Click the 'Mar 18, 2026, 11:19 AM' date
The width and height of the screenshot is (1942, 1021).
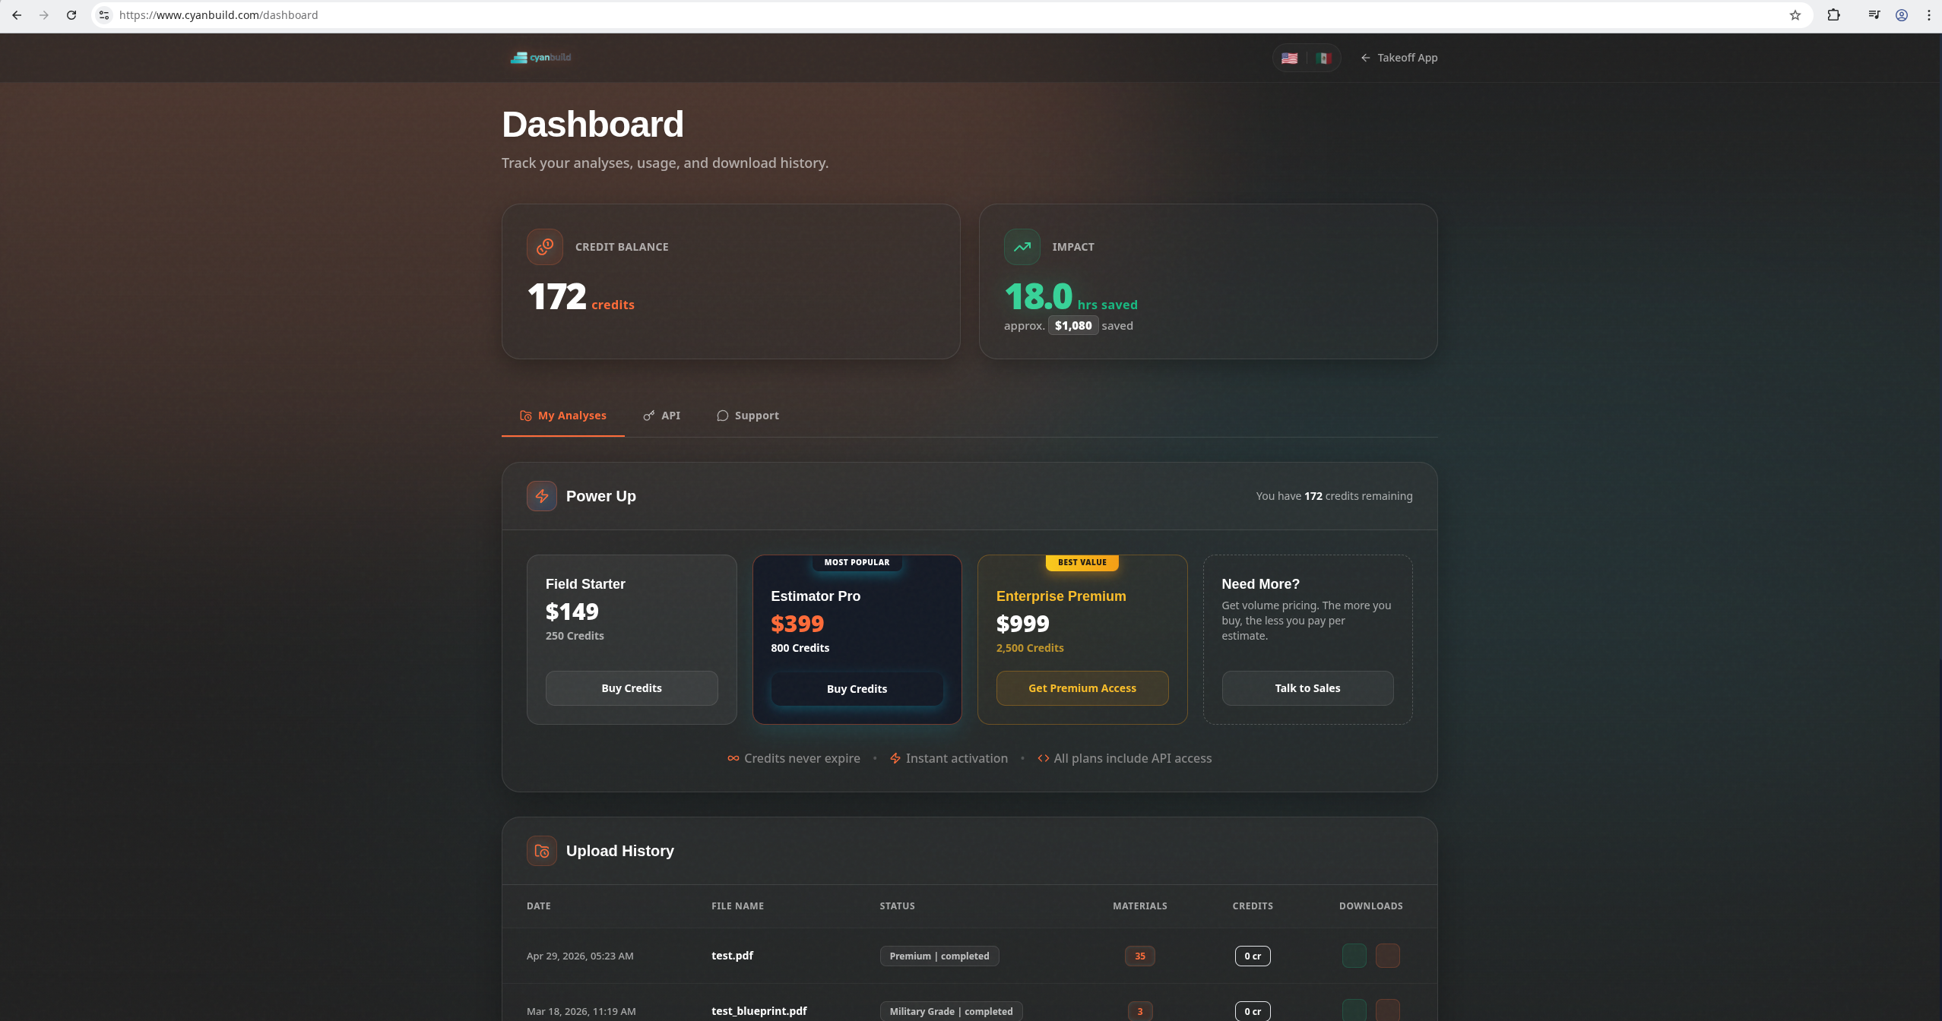point(581,1011)
